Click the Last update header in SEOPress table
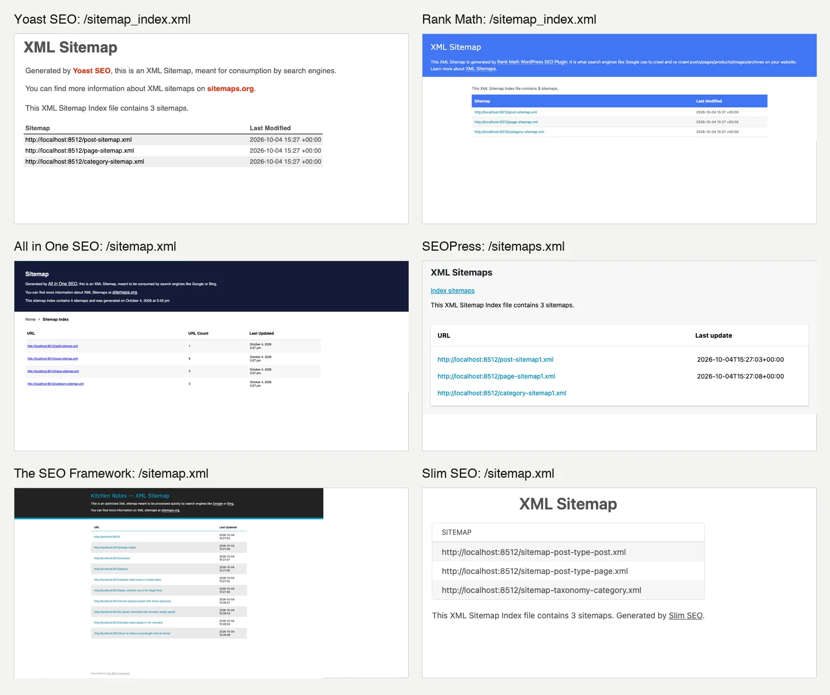Screen dimensions: 830x695 coord(714,335)
